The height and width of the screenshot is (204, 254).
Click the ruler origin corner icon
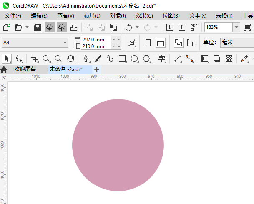pos(4,78)
